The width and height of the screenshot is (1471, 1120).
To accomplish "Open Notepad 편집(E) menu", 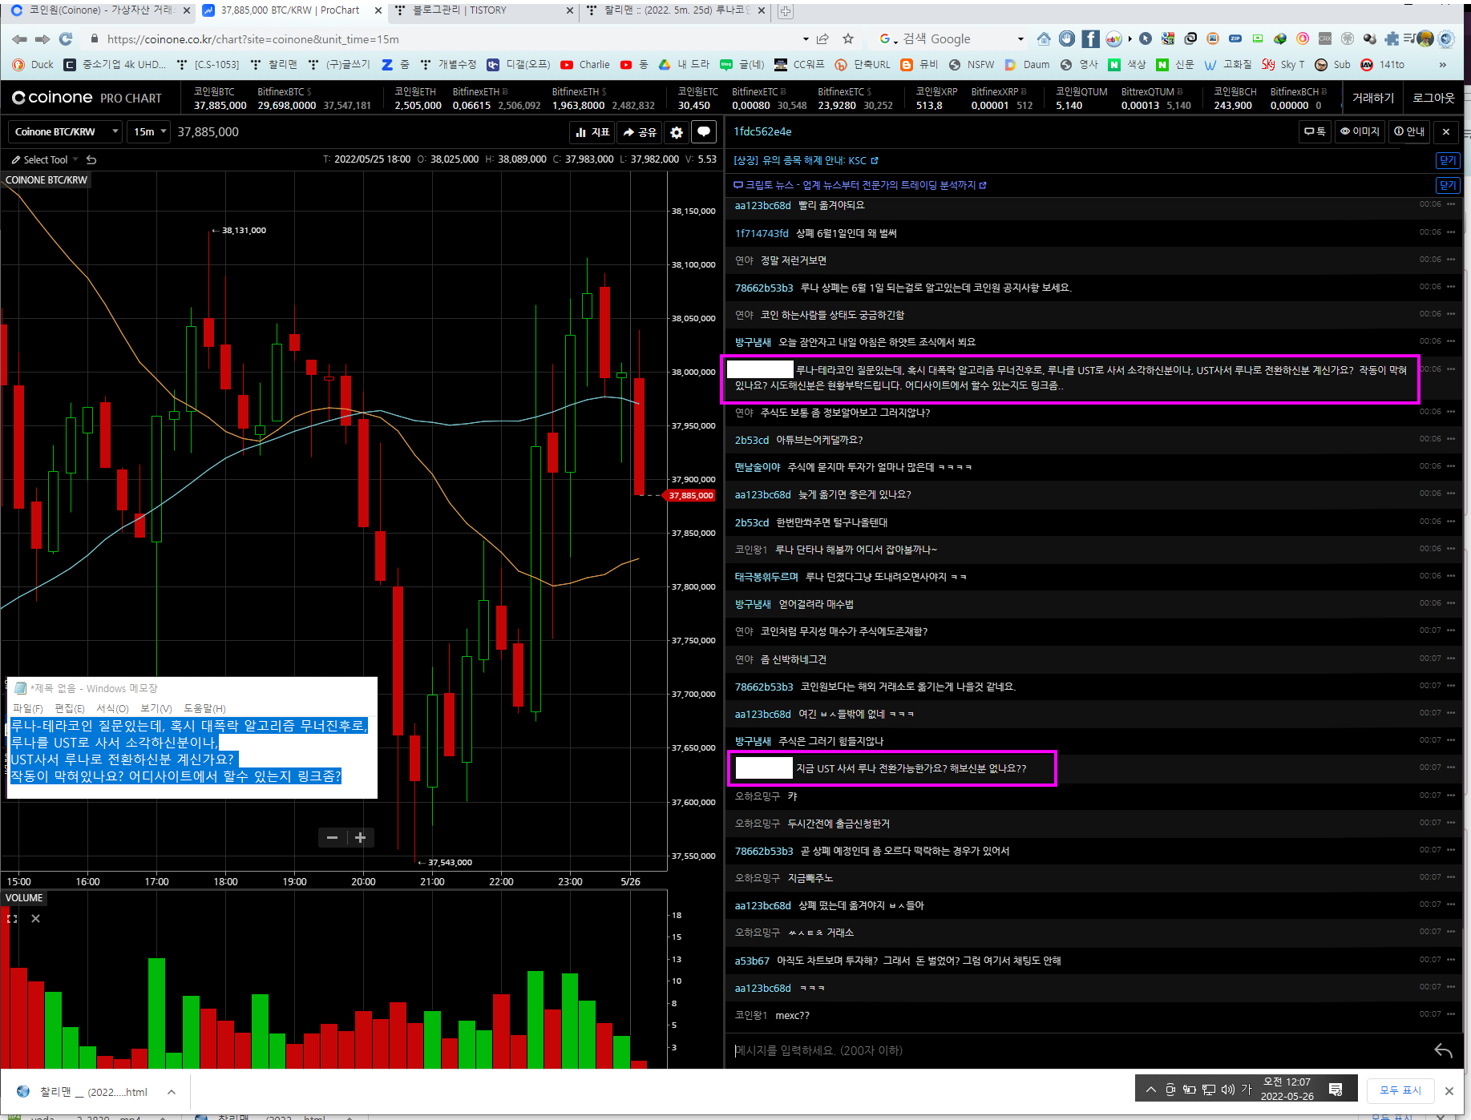I will 70,708.
